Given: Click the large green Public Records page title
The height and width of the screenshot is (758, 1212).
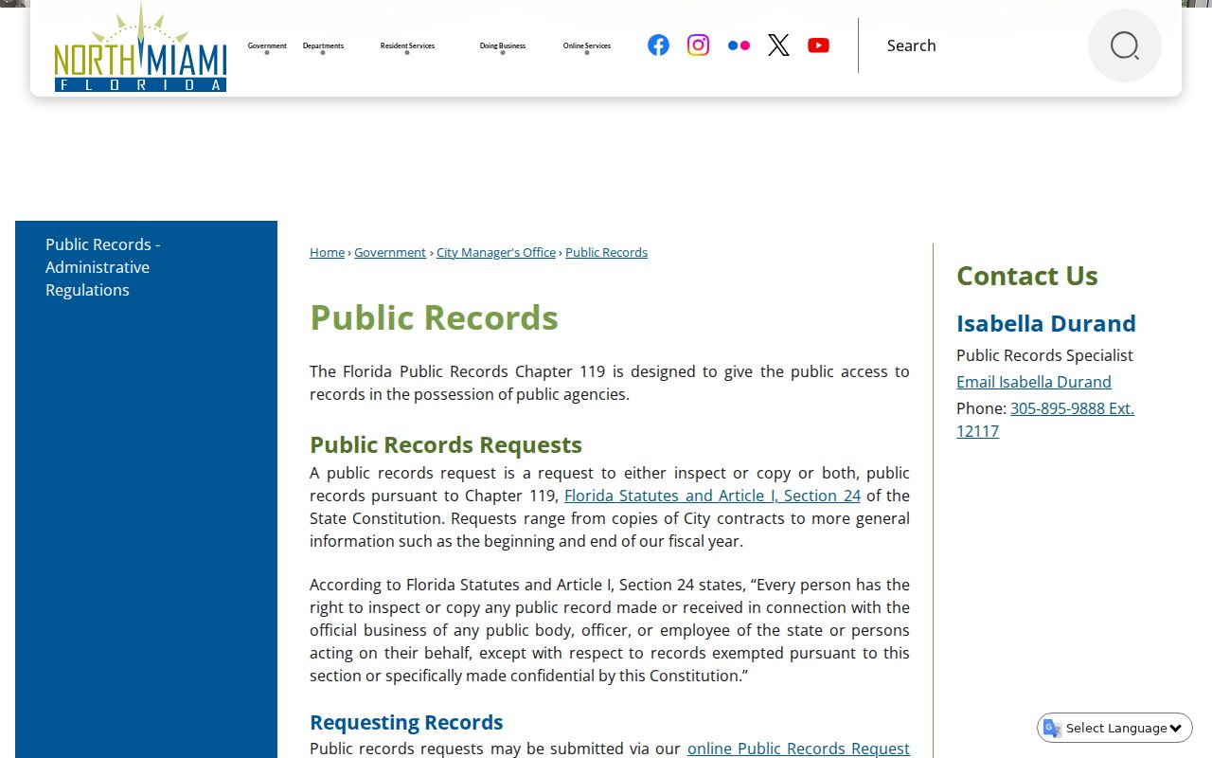Looking at the screenshot, I should point(434,317).
